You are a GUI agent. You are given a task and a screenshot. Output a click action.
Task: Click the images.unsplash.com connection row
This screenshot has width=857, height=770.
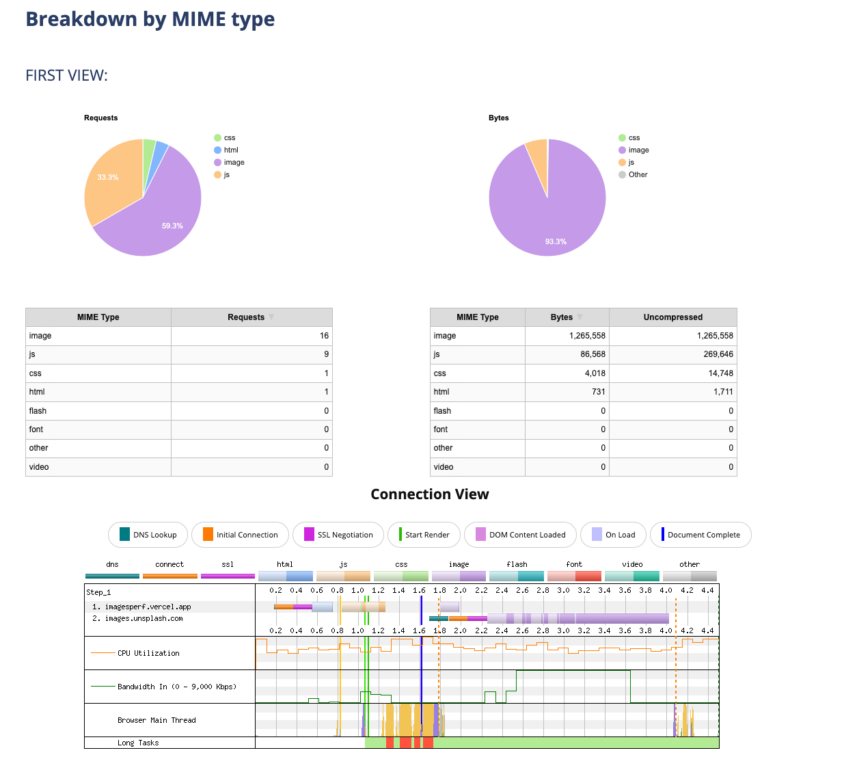[x=144, y=619]
